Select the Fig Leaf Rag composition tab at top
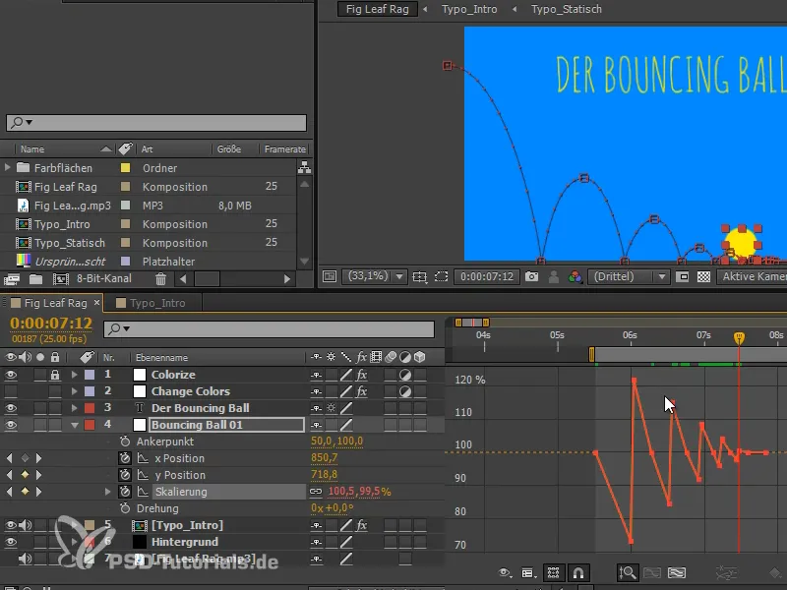787x590 pixels. tap(378, 9)
